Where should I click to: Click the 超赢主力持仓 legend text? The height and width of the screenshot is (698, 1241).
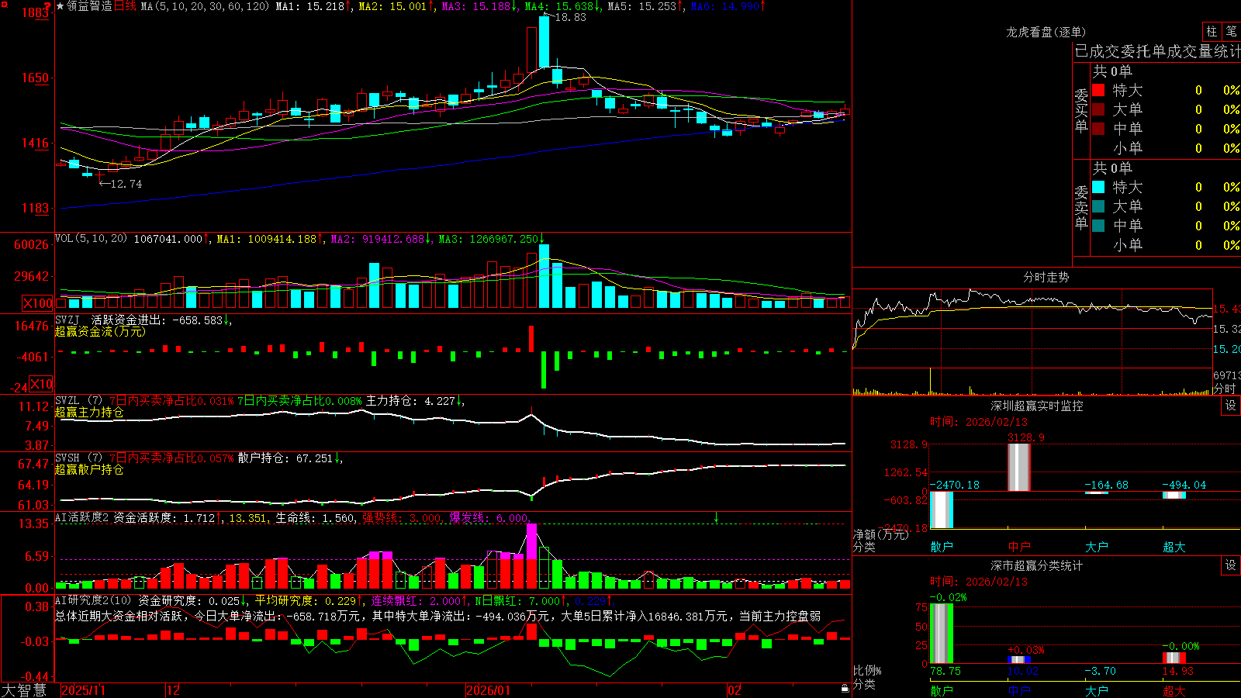pos(89,412)
